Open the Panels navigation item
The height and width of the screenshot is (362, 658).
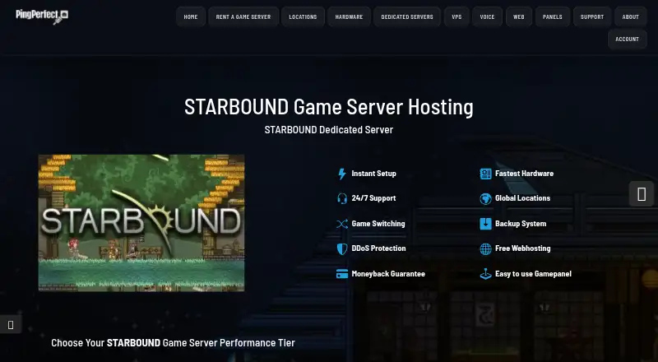click(552, 16)
